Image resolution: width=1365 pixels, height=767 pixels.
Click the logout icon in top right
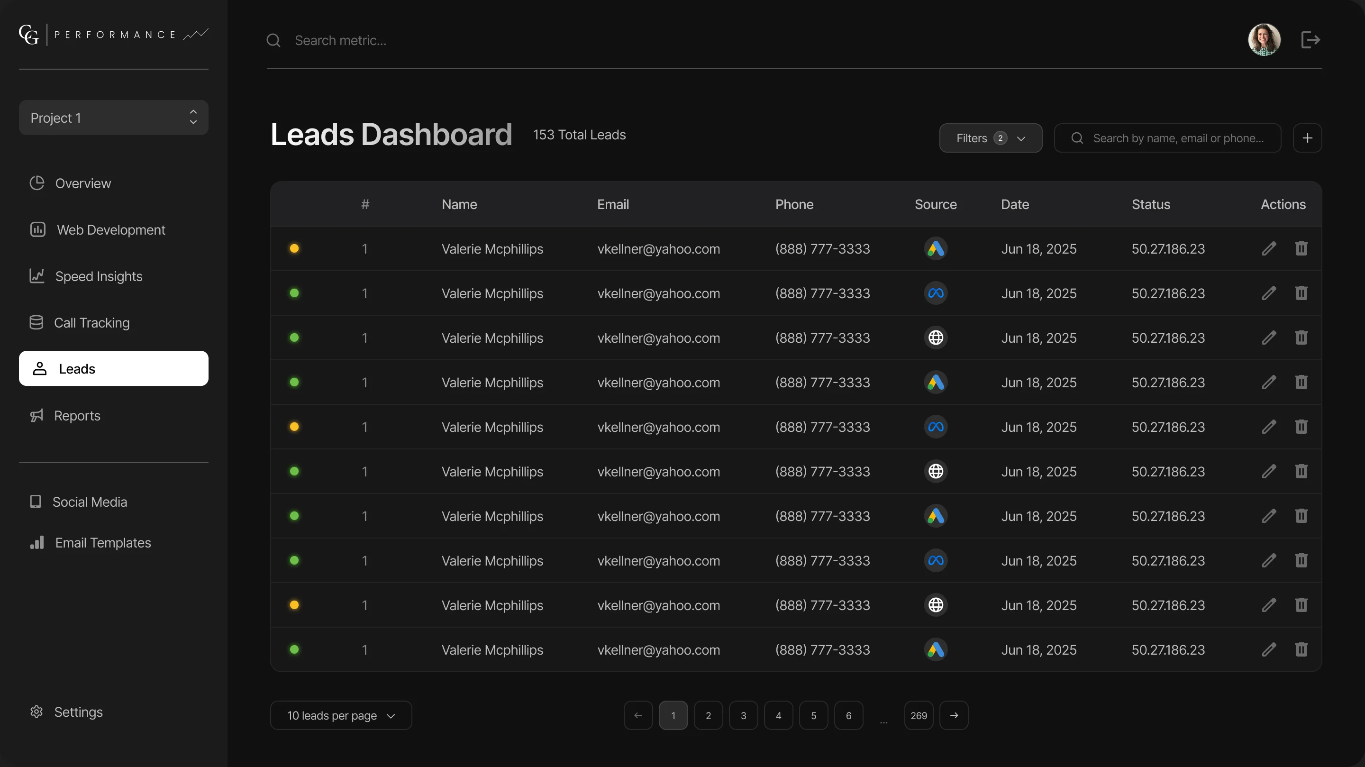coord(1310,40)
